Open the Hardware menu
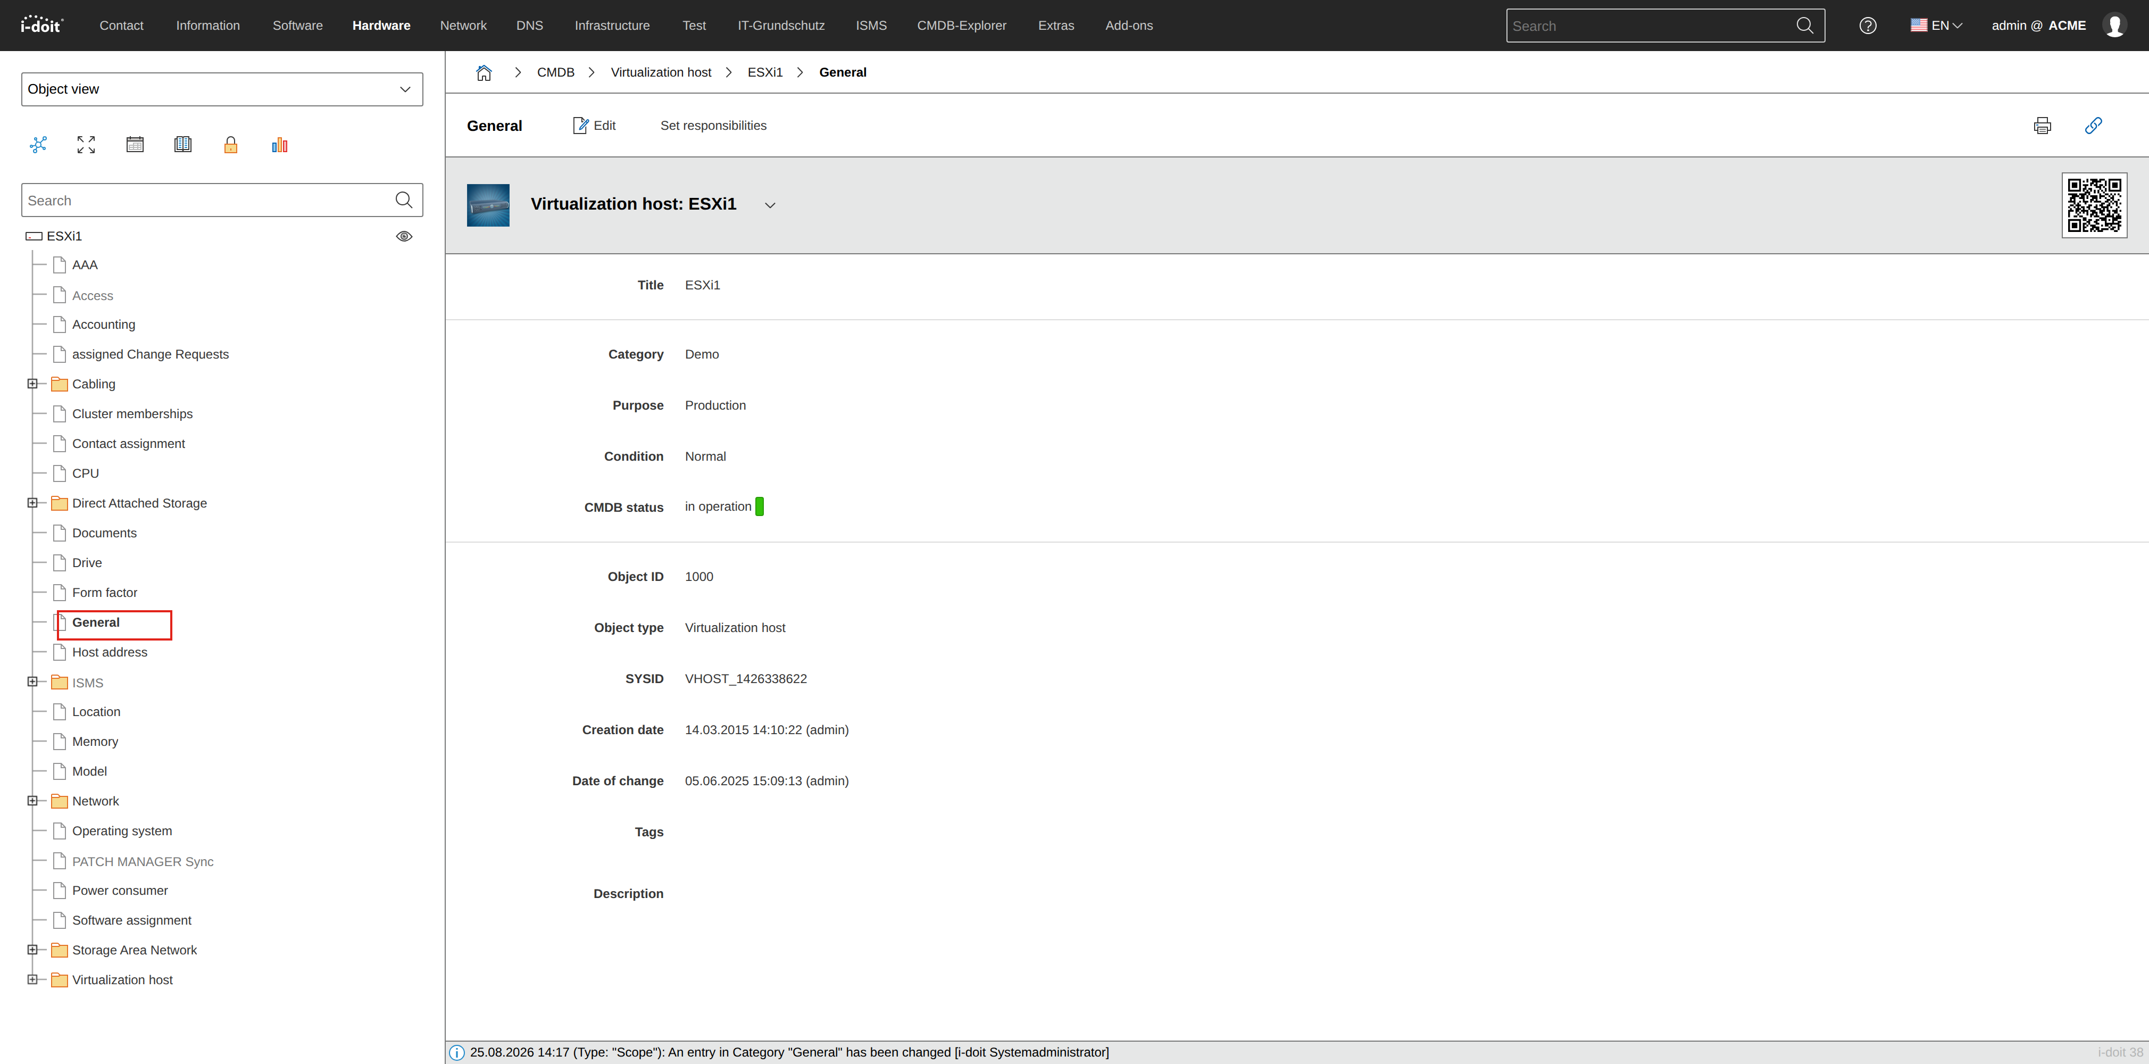The height and width of the screenshot is (1064, 2149). 381,26
